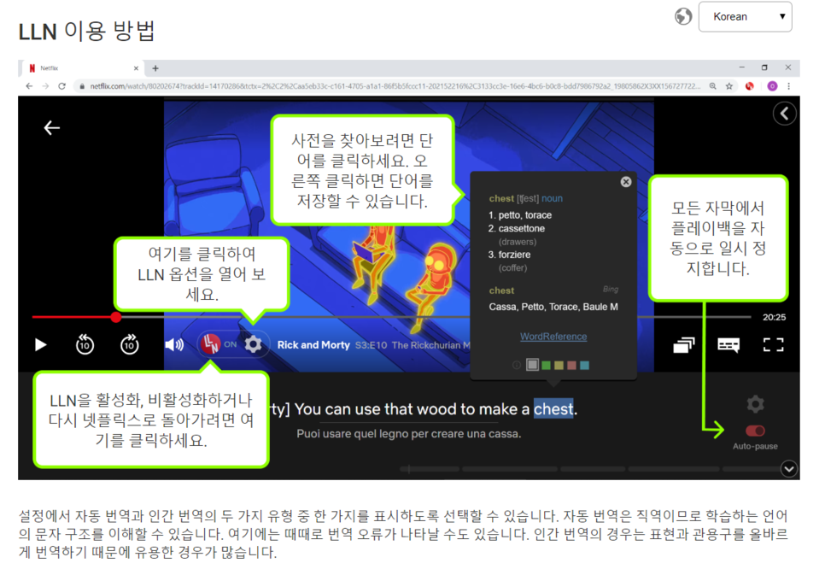
Task: Open subtitle panel settings gear
Action: tap(756, 404)
